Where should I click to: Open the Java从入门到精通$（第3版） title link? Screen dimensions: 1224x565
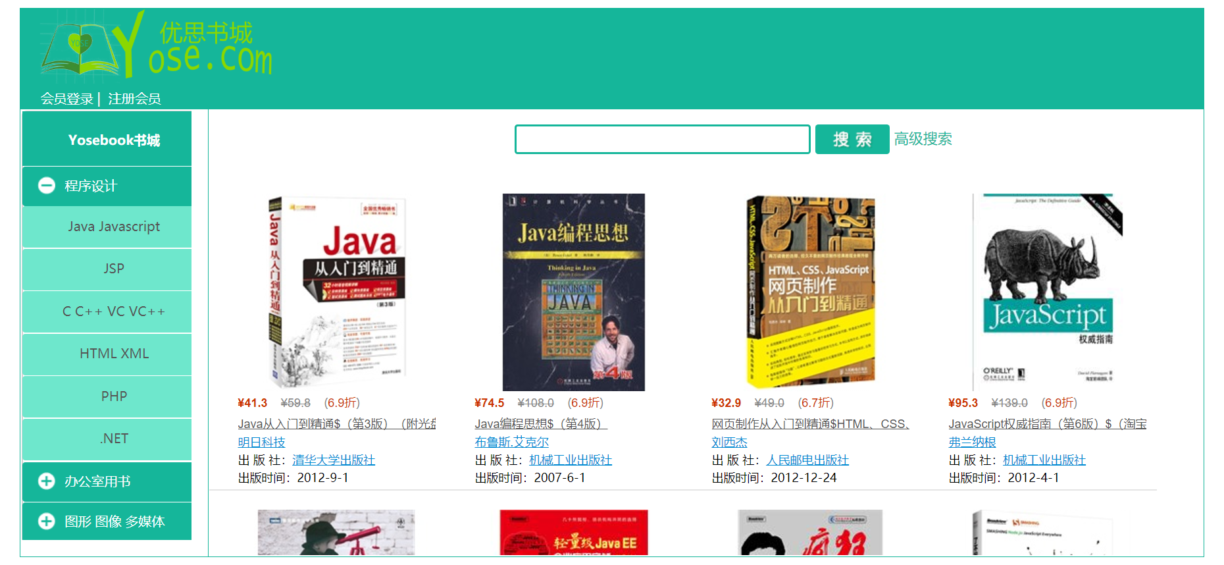tap(337, 424)
